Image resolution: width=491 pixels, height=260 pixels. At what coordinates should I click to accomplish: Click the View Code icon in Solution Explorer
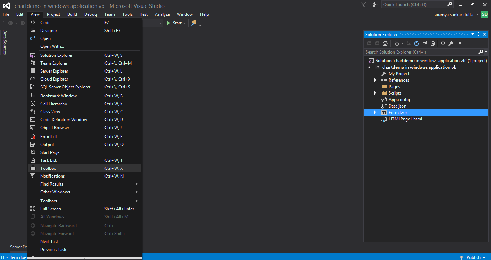click(x=443, y=43)
